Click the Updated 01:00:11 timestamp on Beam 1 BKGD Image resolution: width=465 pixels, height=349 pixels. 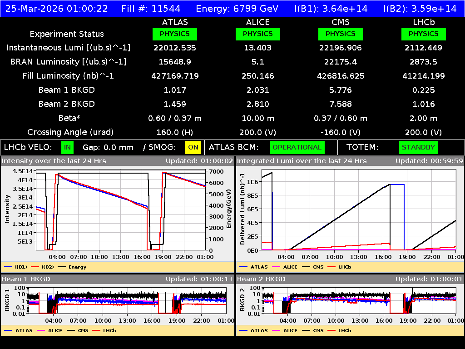click(201, 279)
